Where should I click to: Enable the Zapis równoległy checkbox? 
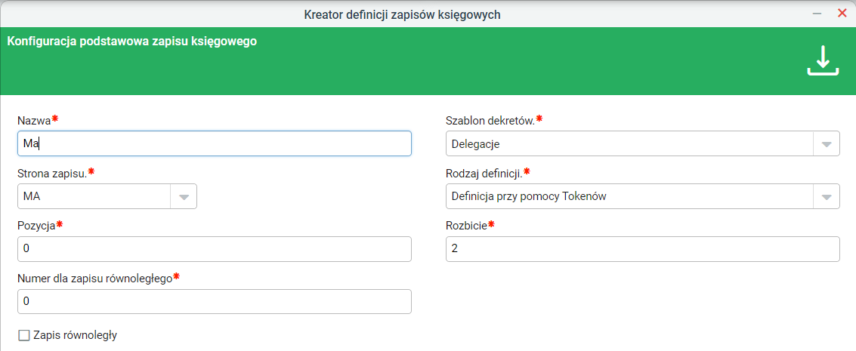point(24,335)
